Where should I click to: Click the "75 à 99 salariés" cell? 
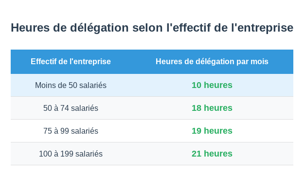[x=71, y=131]
